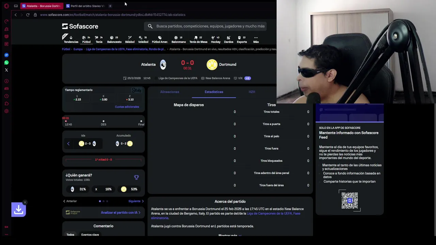The width and height of the screenshot is (436, 245).
Task: Pick odds 3.80 for draw
Action: [x=104, y=98]
